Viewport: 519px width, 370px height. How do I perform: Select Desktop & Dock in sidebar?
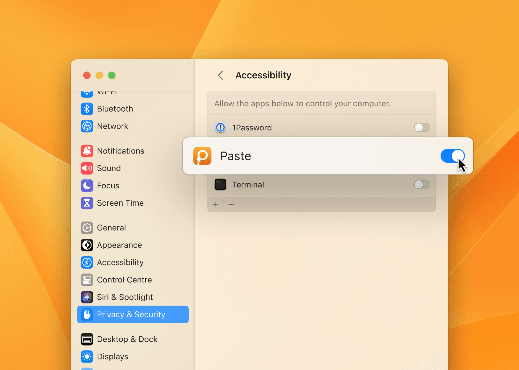click(127, 339)
